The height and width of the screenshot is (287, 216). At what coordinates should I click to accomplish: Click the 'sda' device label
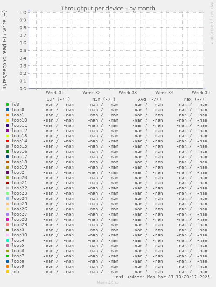(15, 272)
